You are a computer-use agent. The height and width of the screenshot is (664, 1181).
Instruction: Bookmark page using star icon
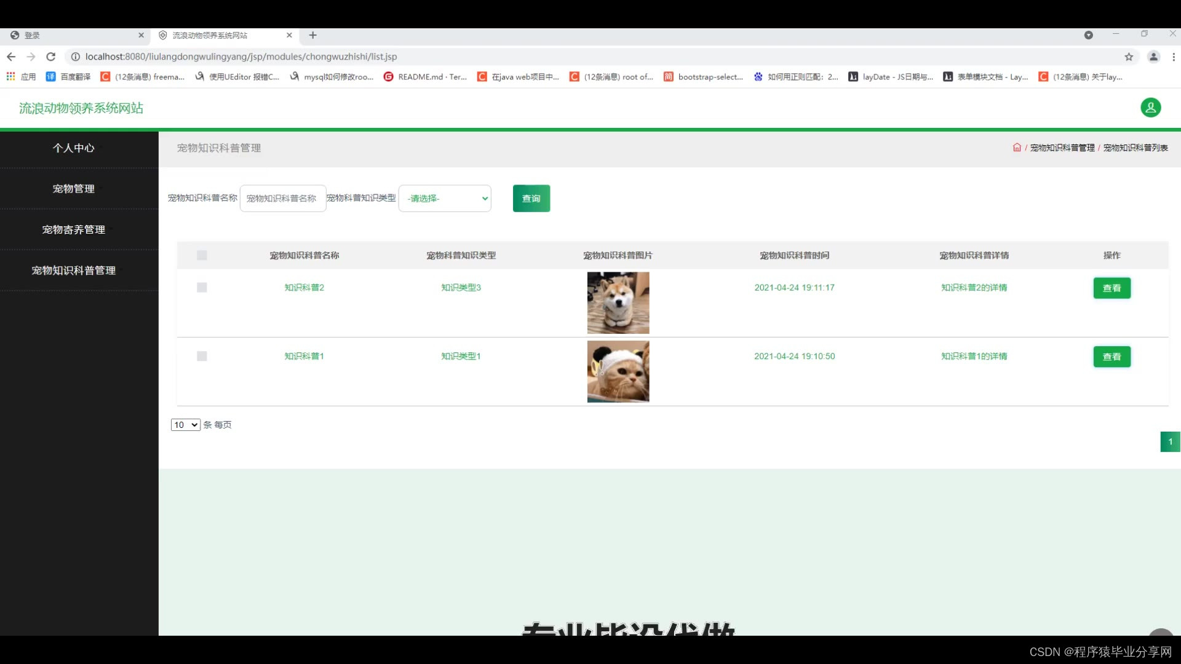click(1129, 57)
